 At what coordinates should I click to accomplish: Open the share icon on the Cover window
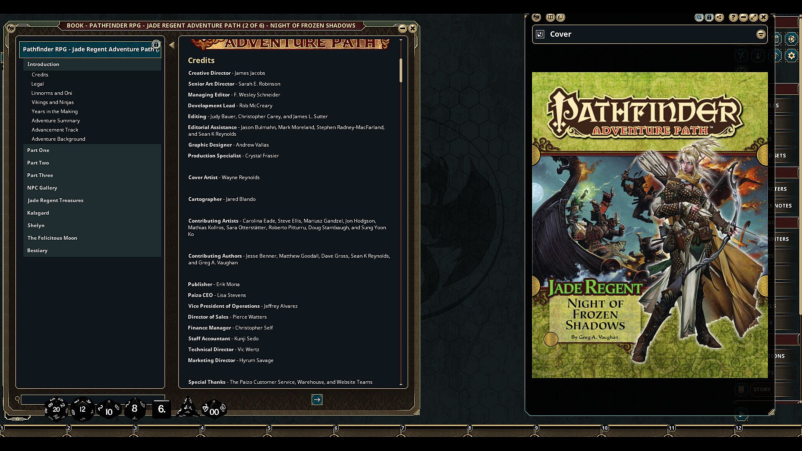click(719, 18)
